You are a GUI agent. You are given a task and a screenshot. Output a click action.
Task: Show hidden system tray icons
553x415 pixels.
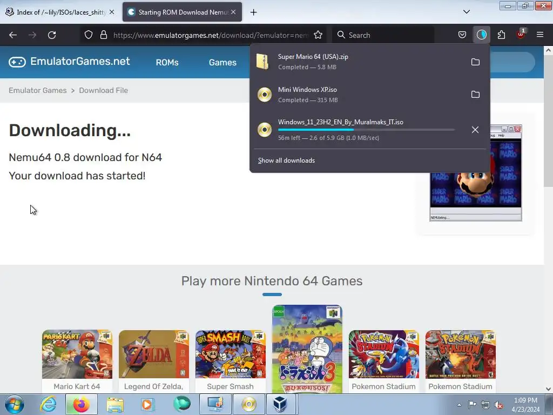pyautogui.click(x=459, y=405)
